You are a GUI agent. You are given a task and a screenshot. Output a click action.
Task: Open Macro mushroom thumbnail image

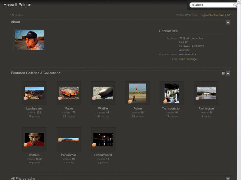pyautogui.click(x=69, y=93)
